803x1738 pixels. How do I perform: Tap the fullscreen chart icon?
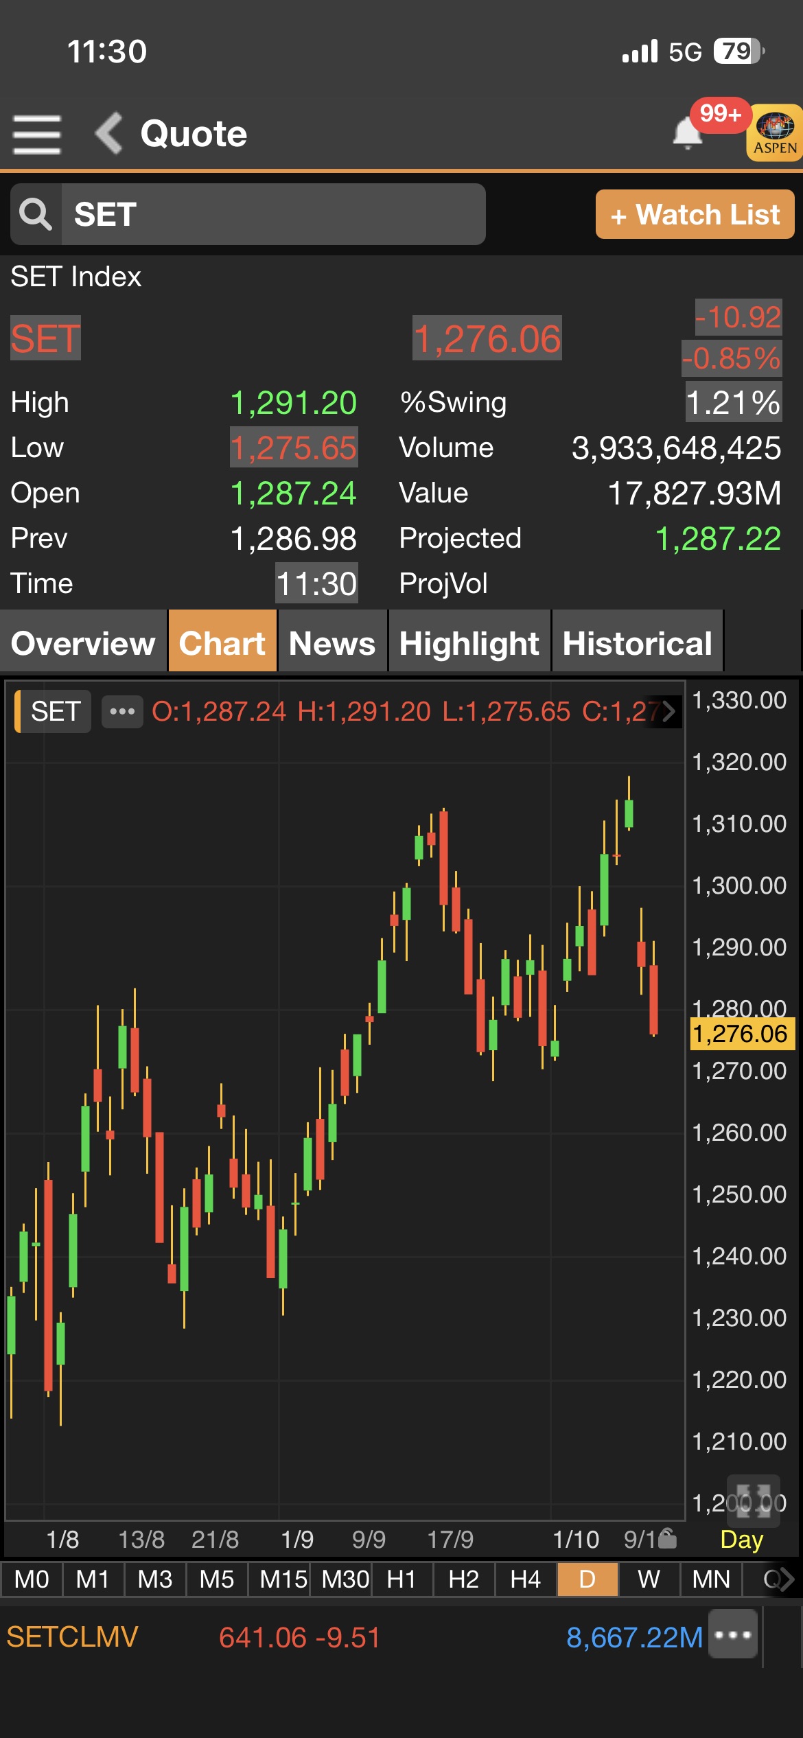click(x=753, y=1500)
